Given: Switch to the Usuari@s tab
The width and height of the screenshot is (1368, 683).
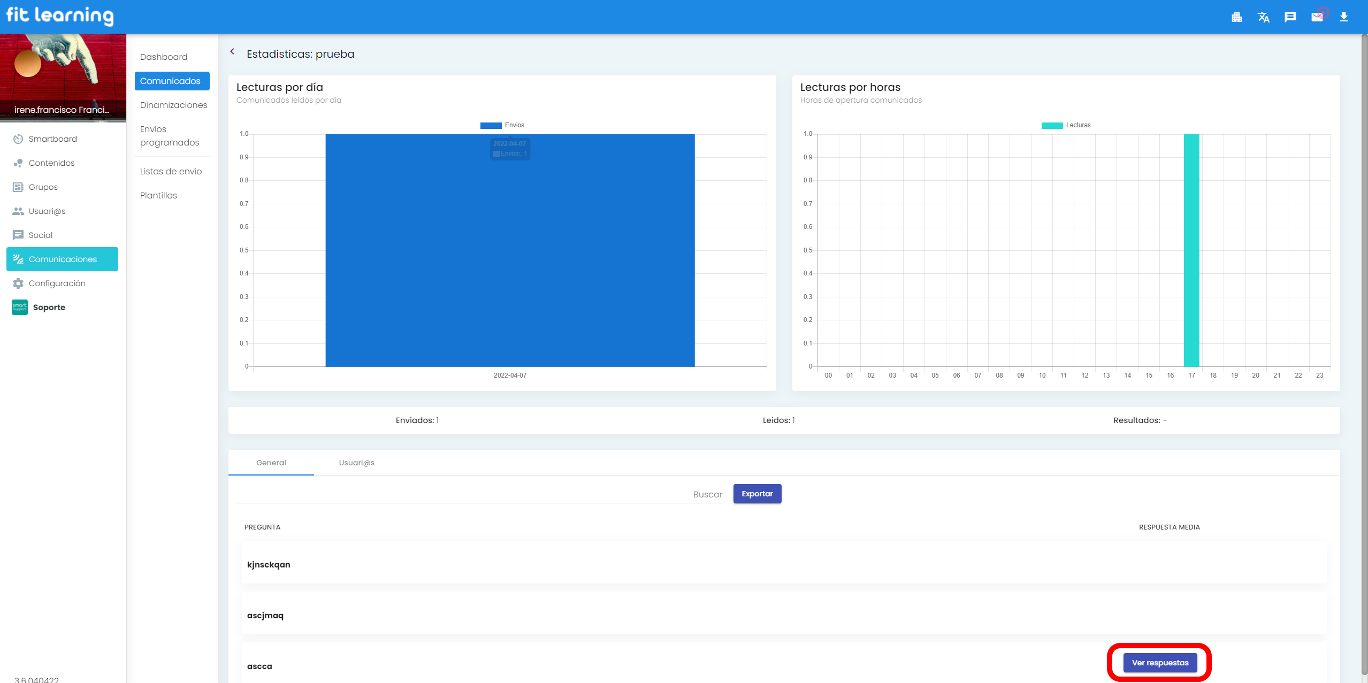Looking at the screenshot, I should click(x=356, y=463).
